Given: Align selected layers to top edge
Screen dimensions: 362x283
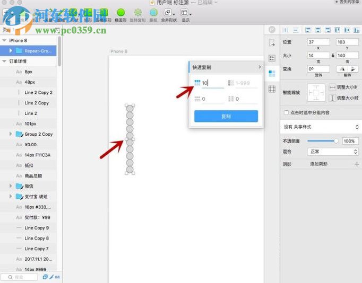Looking at the screenshot, I should point(337,30).
